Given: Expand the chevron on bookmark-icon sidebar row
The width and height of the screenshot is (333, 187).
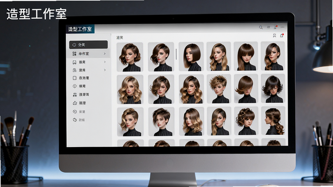Looking at the screenshot, I should [105, 62].
